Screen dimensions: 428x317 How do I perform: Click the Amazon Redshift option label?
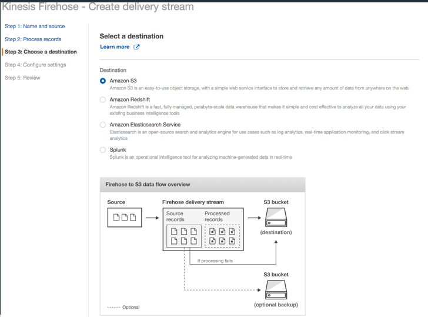pos(130,99)
